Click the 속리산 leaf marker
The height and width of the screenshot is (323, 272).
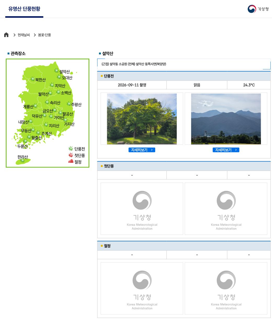47,102
